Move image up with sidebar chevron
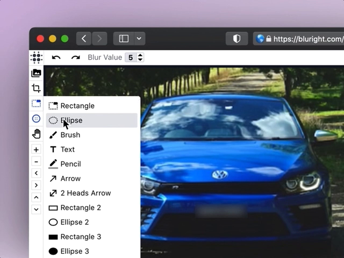 [x=36, y=197]
